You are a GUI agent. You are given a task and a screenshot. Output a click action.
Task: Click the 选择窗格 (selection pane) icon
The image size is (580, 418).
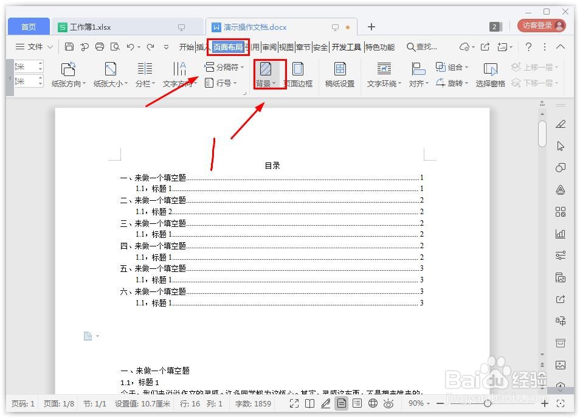(x=490, y=74)
